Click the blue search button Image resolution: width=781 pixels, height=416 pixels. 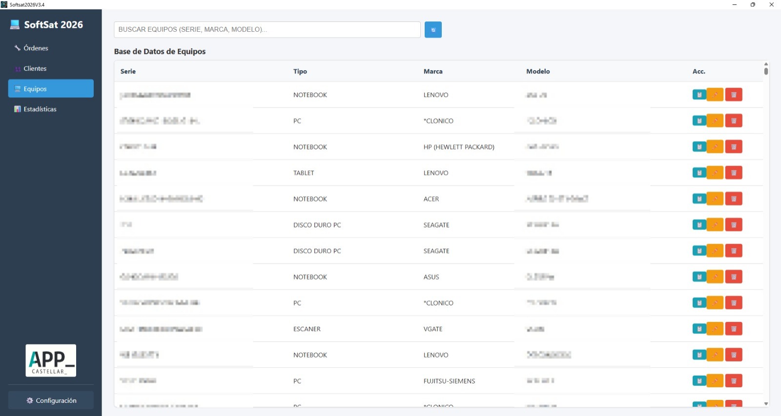pyautogui.click(x=433, y=30)
